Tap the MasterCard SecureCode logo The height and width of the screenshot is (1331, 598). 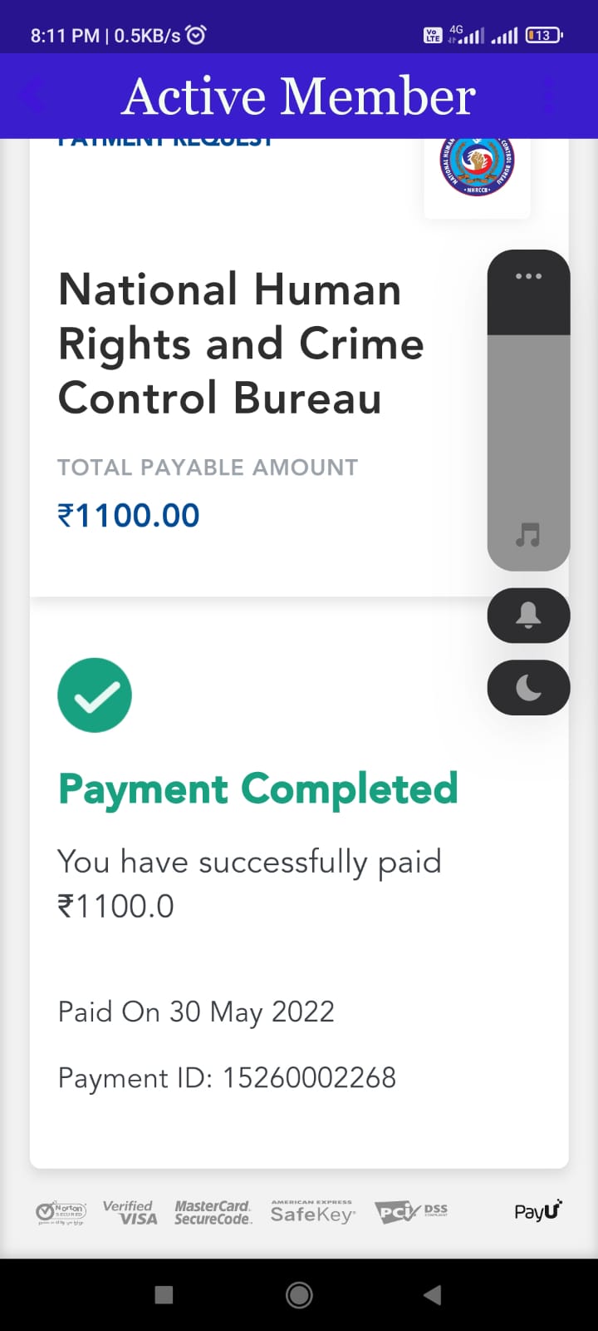pos(213,1212)
